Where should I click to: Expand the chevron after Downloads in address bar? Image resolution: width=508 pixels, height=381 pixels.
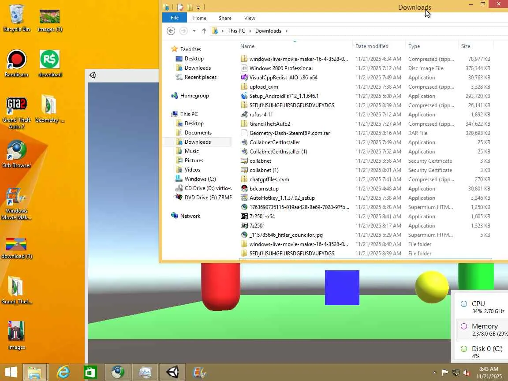pyautogui.click(x=286, y=31)
